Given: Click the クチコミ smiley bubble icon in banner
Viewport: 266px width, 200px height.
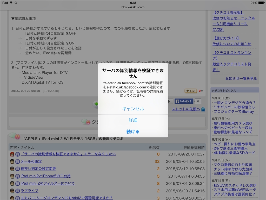Looking at the screenshot, I should coord(86,122).
